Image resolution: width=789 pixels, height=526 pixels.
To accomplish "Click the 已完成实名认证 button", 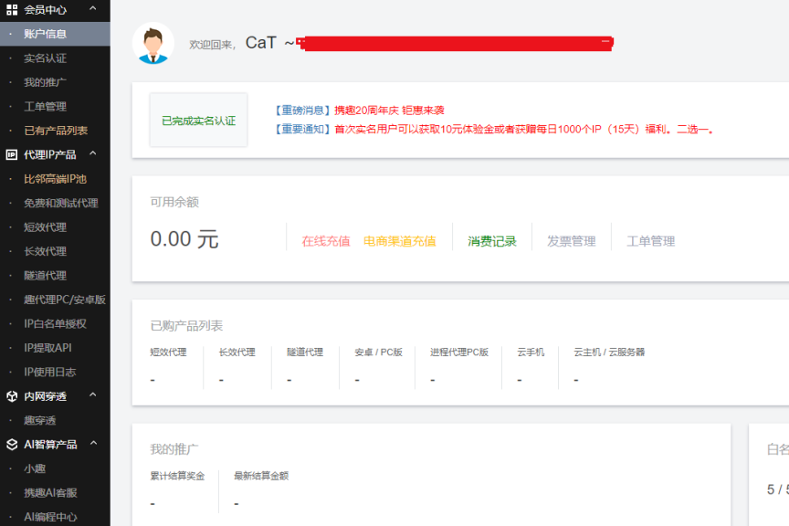I will 197,120.
